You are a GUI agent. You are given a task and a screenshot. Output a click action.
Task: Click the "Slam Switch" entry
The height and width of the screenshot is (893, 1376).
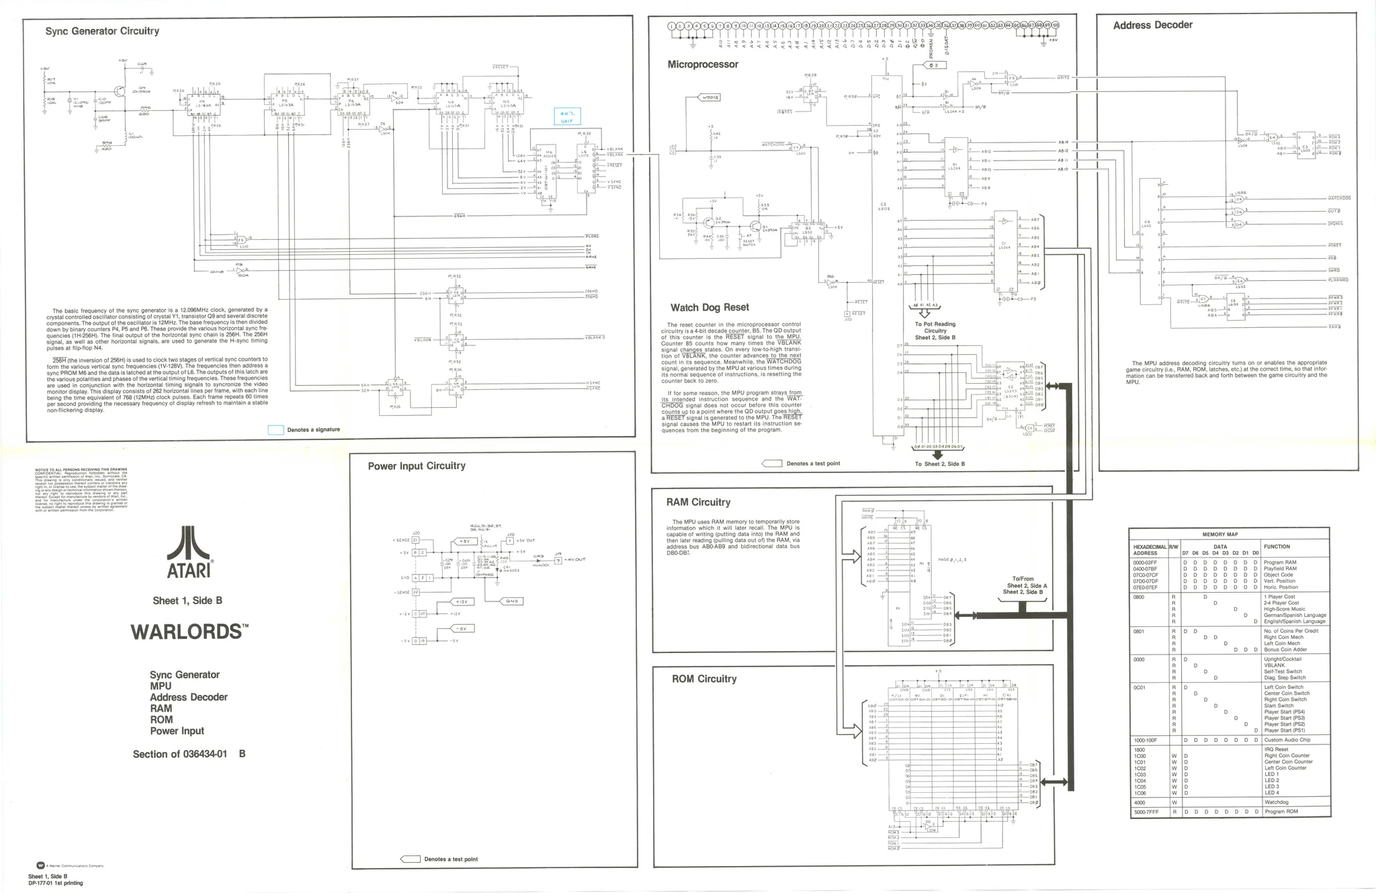click(x=1279, y=706)
